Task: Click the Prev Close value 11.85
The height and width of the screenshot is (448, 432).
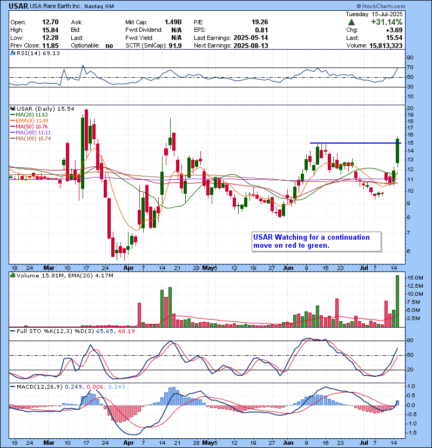Action: click(x=50, y=45)
